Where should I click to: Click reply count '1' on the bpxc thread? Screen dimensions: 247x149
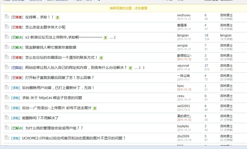(x=205, y=86)
